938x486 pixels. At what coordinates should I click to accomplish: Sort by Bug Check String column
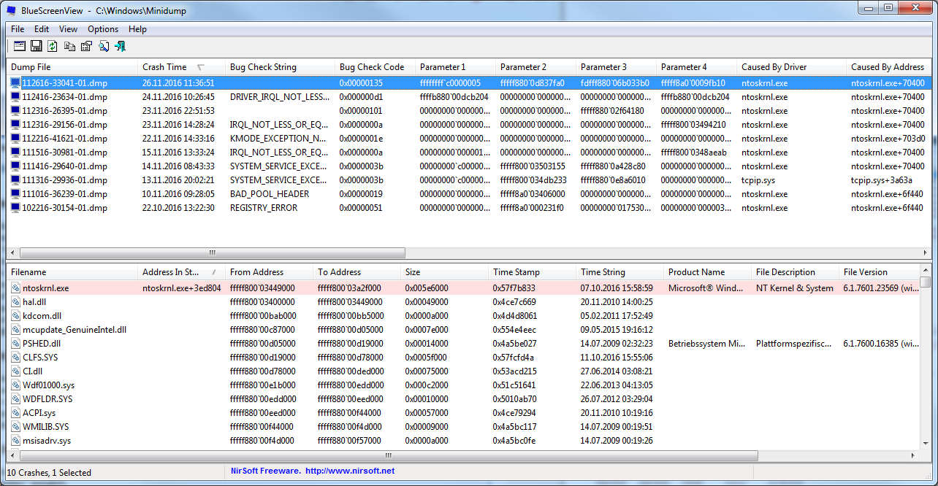pyautogui.click(x=281, y=67)
